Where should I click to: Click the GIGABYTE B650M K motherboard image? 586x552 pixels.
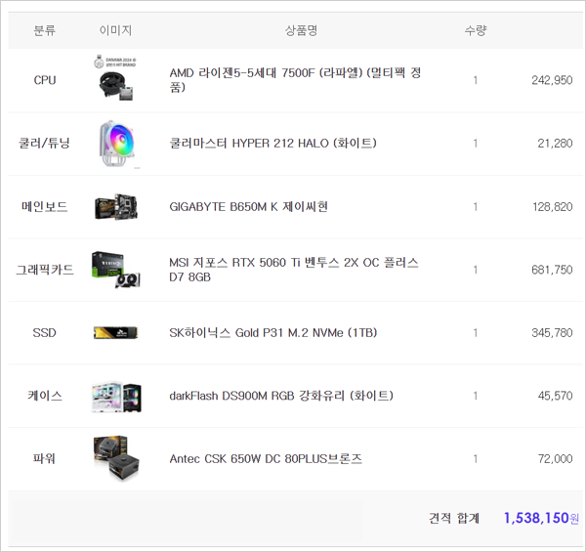click(x=116, y=206)
